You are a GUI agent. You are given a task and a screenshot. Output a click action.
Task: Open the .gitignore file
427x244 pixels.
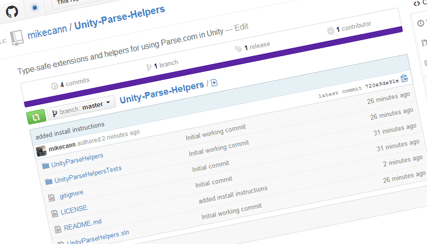(x=71, y=194)
